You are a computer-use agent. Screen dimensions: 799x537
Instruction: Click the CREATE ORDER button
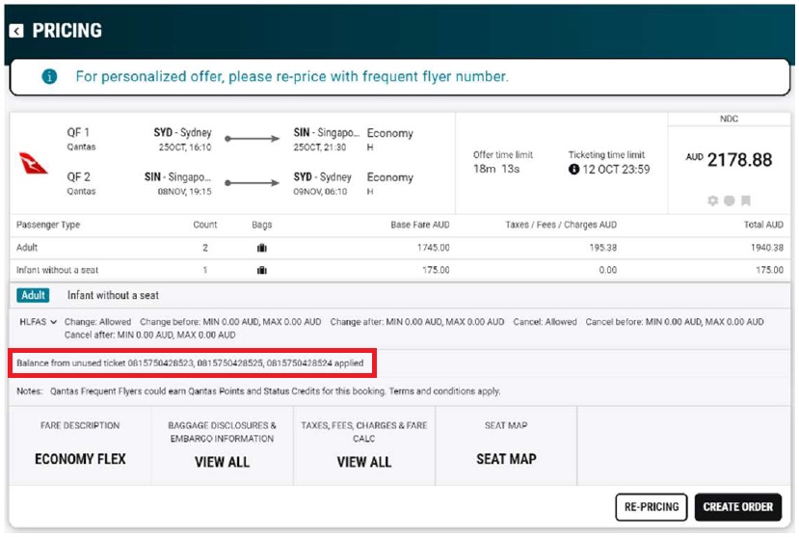738,507
